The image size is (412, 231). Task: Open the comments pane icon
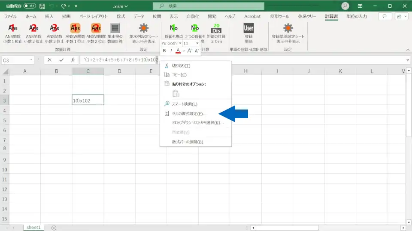pos(385,16)
